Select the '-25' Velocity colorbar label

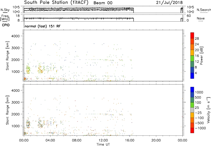tap(198, 113)
